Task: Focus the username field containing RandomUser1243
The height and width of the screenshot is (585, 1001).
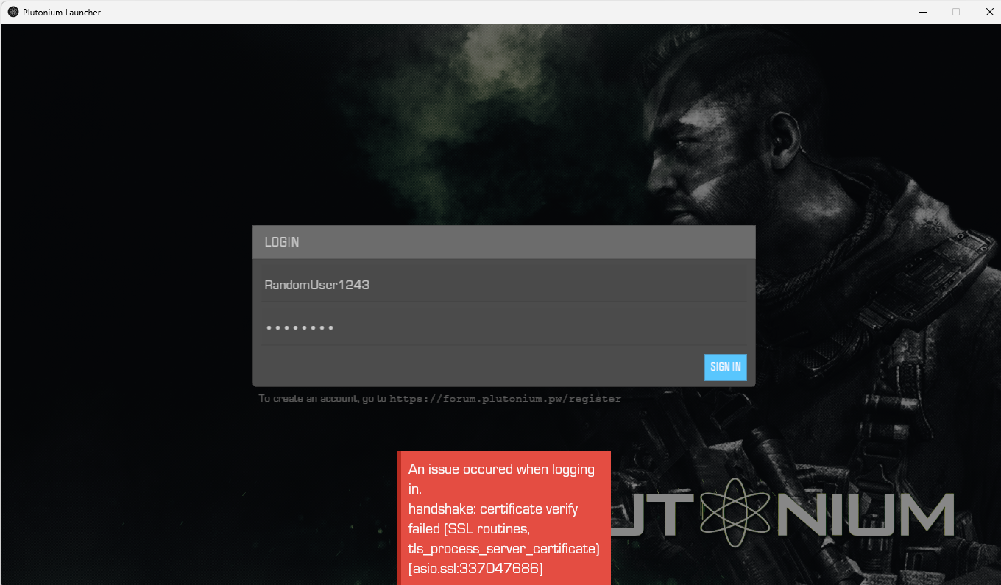Action: coord(504,285)
